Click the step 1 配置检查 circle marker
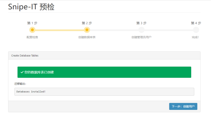Image resolution: width=211 pixels, height=118 pixels. [x=32, y=30]
